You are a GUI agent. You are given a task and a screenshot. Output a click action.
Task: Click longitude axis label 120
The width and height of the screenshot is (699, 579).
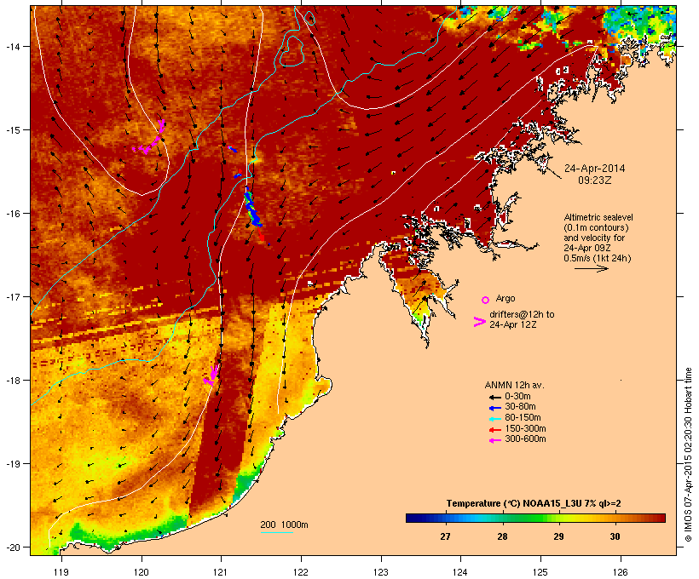coord(142,572)
